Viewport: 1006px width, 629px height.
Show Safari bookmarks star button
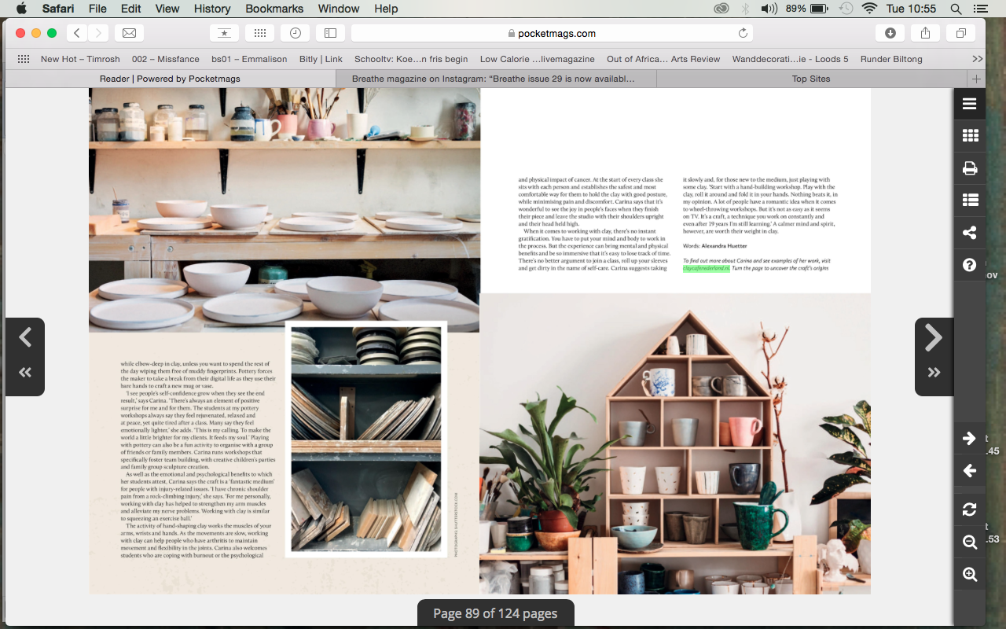coord(224,33)
